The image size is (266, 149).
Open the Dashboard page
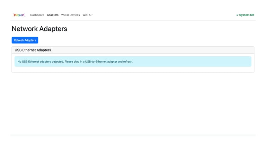37,15
